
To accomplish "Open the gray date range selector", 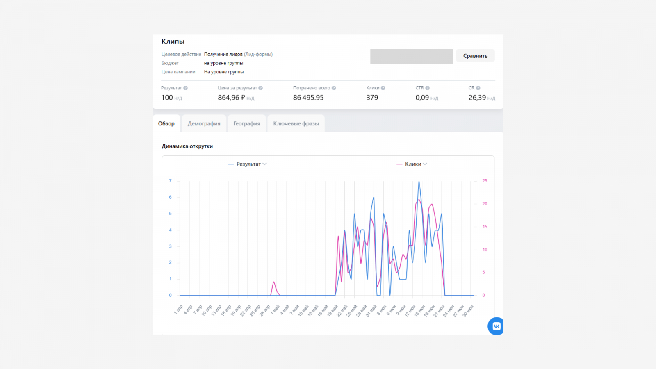I will click(412, 56).
